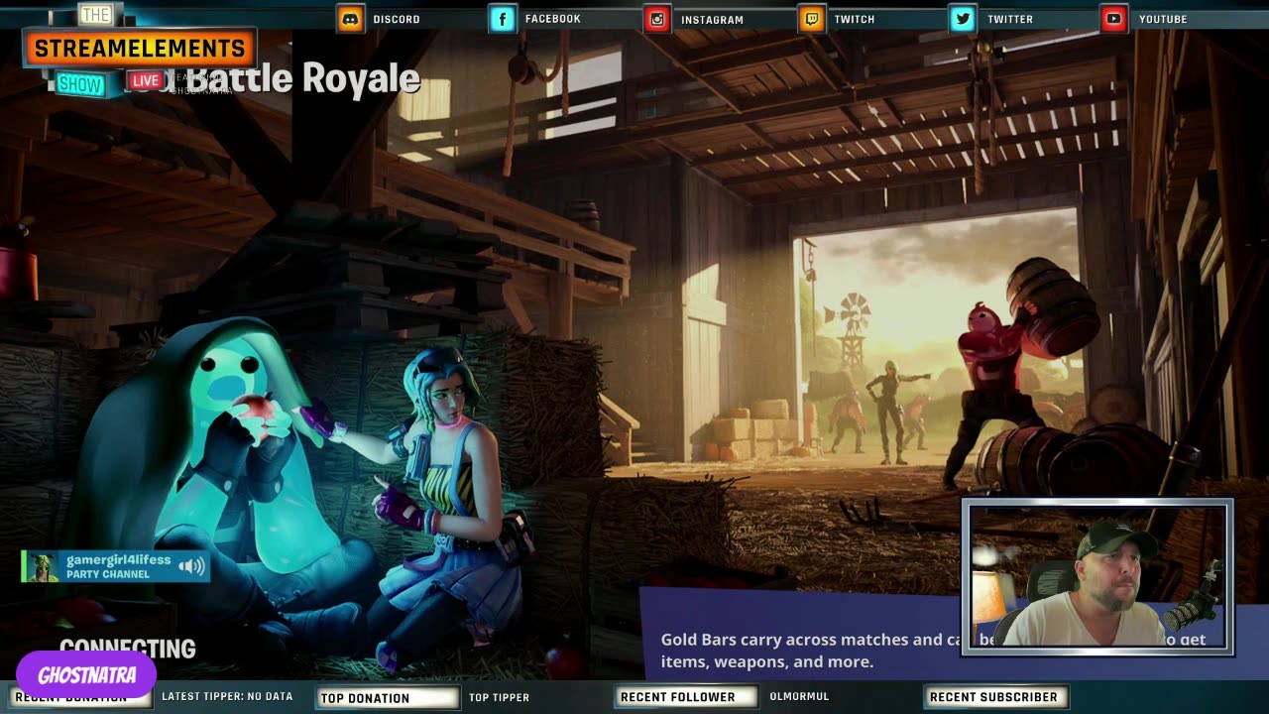Click the RECENT FOLLOWER label
Screen dimensions: 1269x714
pyautogui.click(x=686, y=697)
